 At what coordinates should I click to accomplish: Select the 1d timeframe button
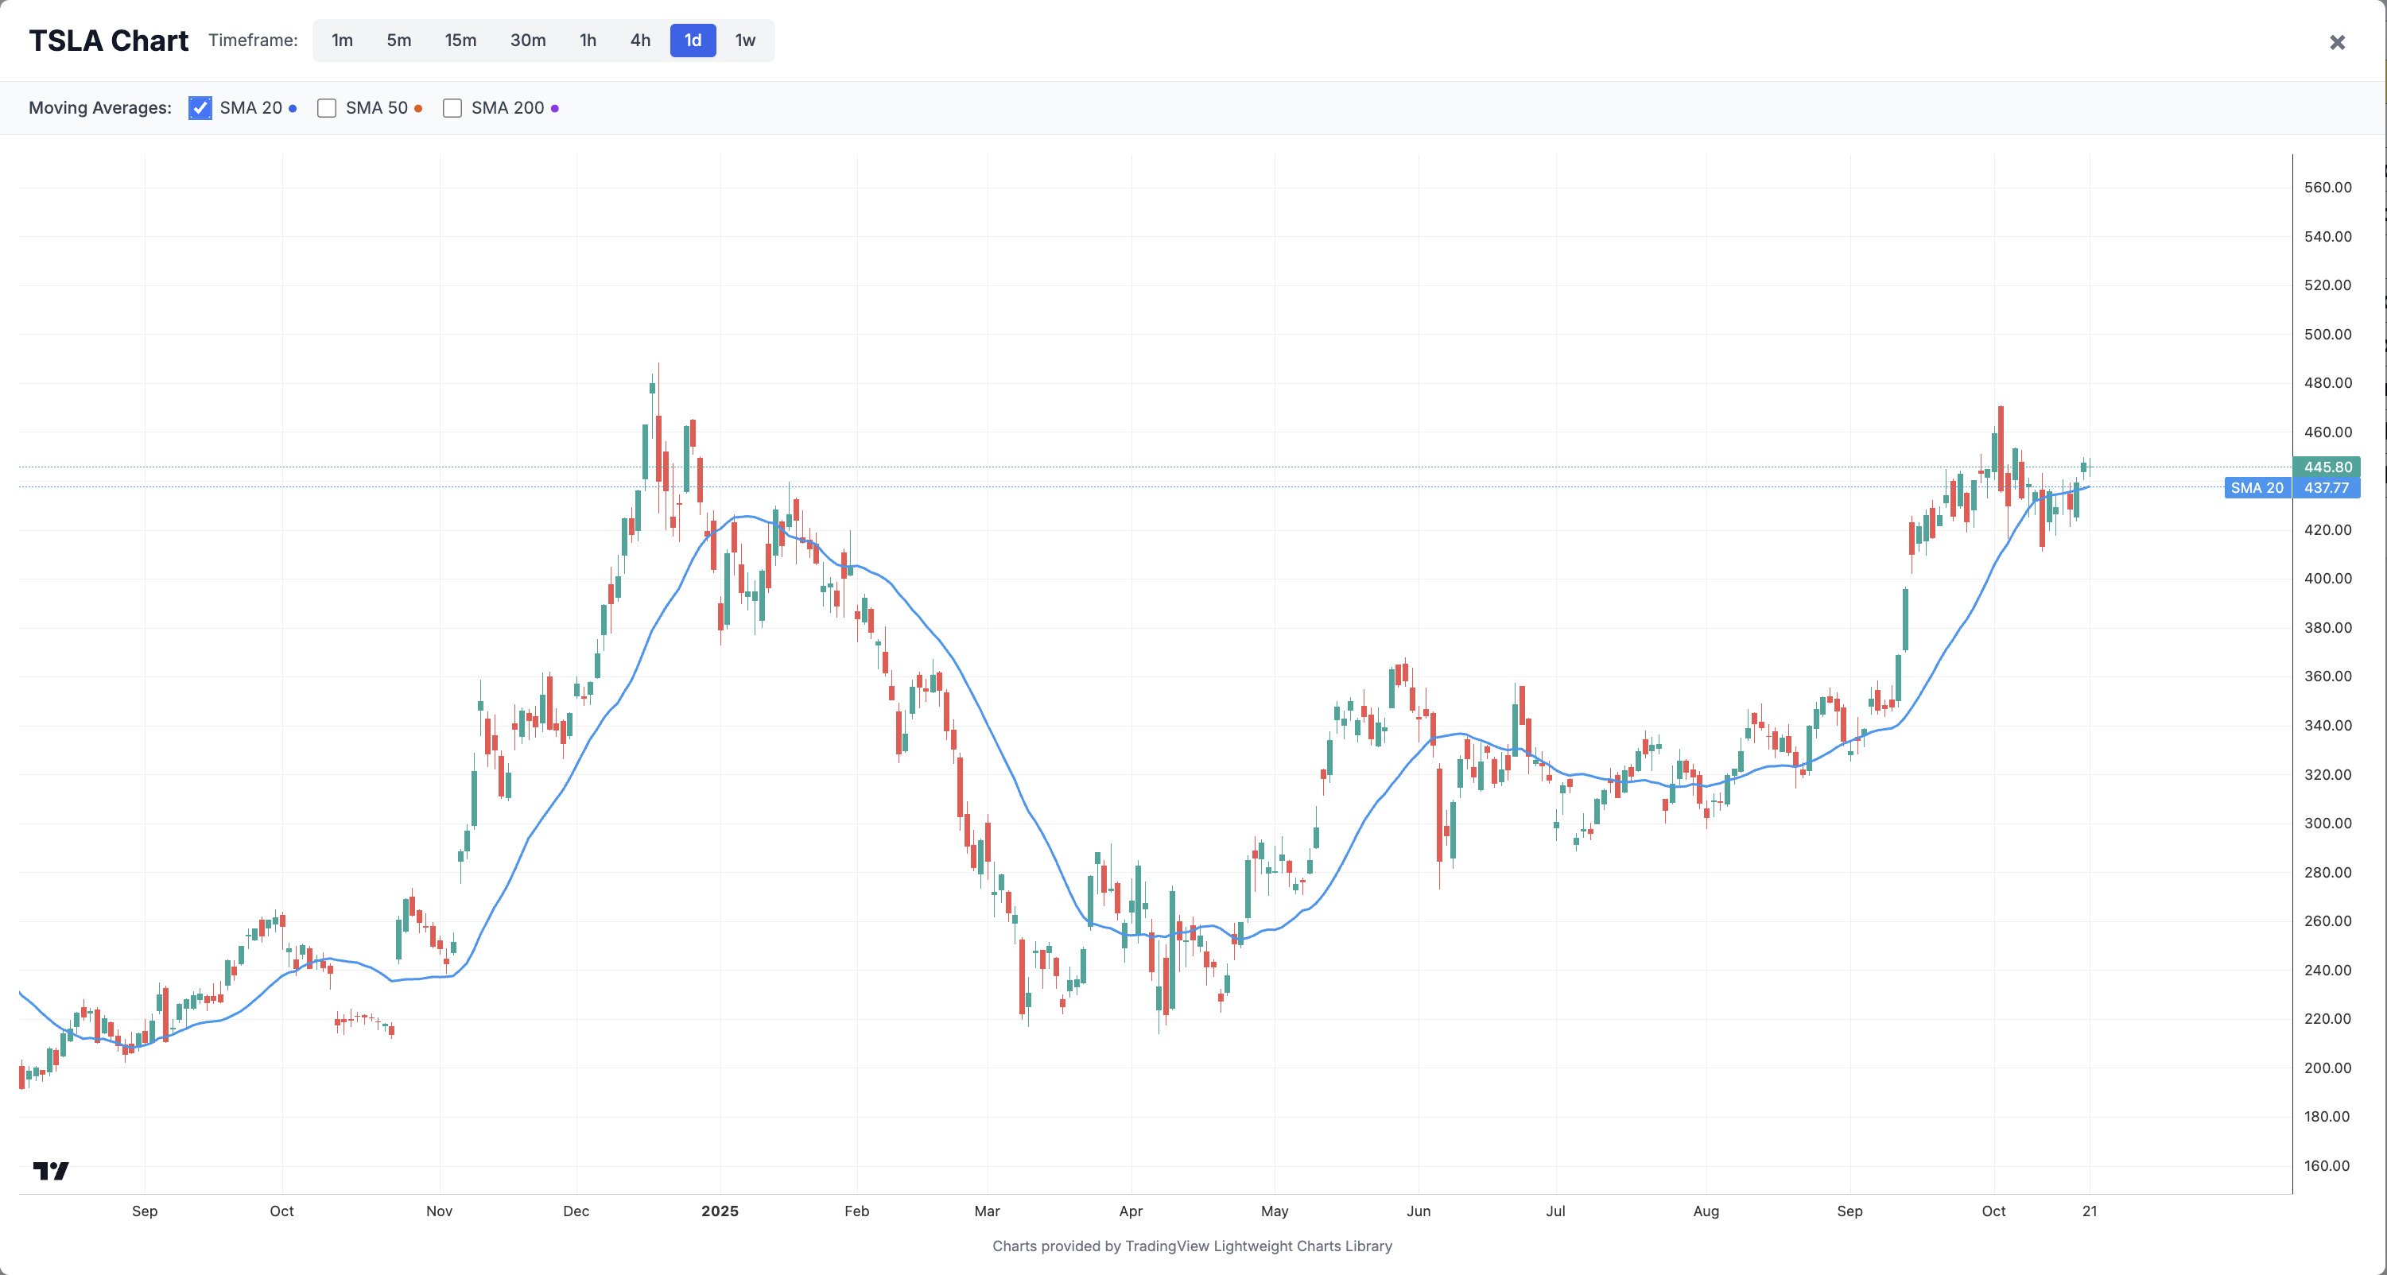click(693, 41)
